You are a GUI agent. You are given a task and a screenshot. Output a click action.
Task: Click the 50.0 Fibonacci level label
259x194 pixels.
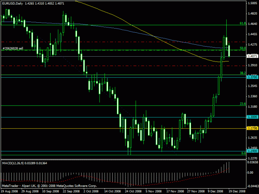243,48
